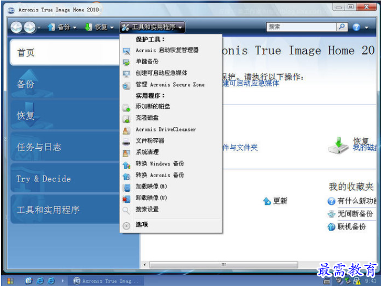The height and width of the screenshot is (286, 381).
Task: Click the Acronis Secure Zone shield icon
Action: (126, 86)
